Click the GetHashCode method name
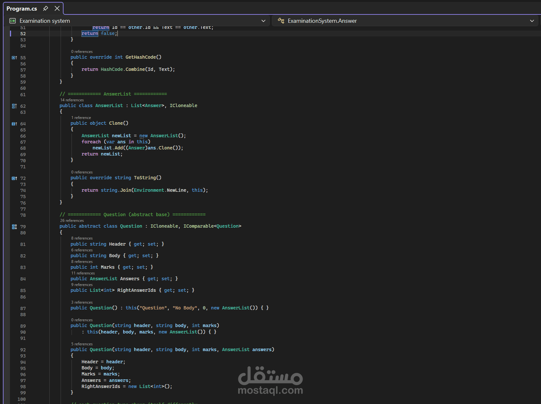This screenshot has height=404, width=541. tap(141, 57)
